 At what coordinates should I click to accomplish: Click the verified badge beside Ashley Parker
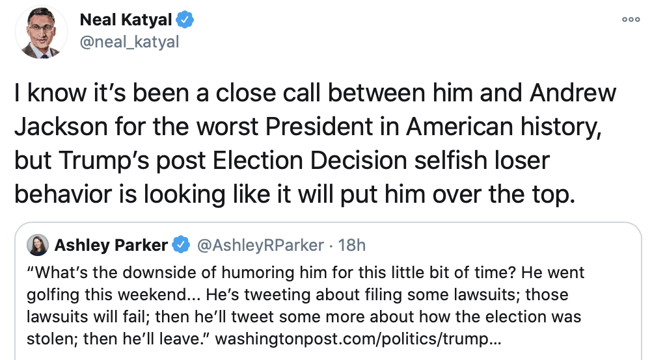(x=181, y=245)
